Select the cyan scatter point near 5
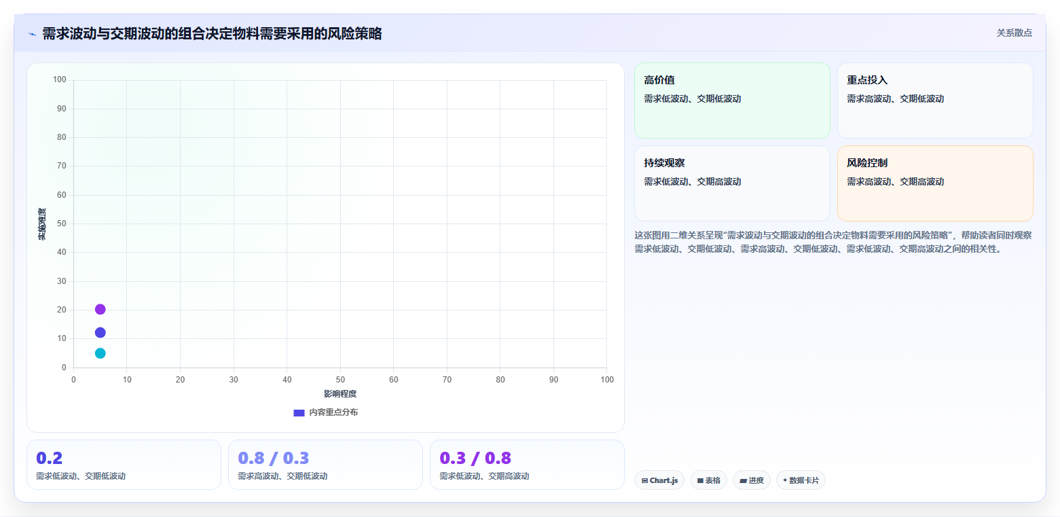Viewport: 1060px width, 517px height. point(100,353)
